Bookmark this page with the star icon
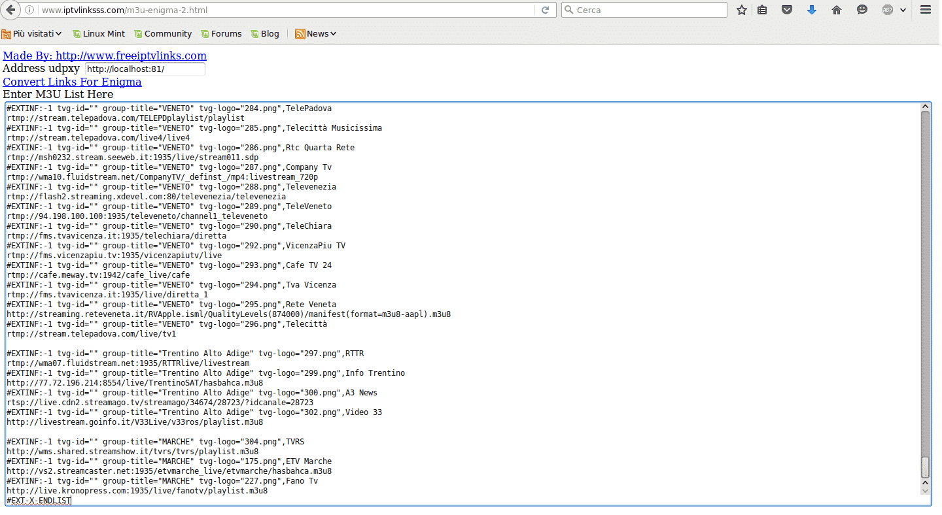The width and height of the screenshot is (942, 515). tap(741, 10)
